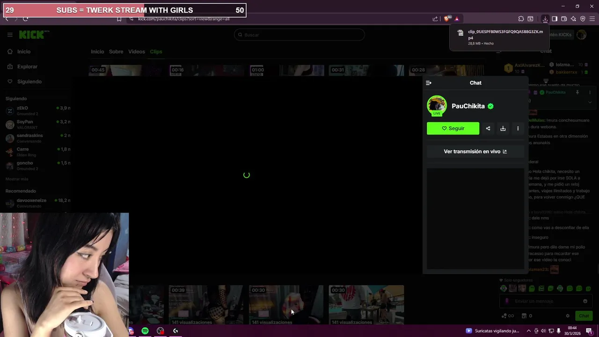The image size is (599, 337).
Task: Click the address bar URL kick.com/pauchikita
Action: [183, 19]
